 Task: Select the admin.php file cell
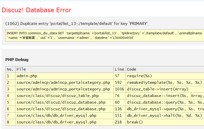tap(64, 76)
